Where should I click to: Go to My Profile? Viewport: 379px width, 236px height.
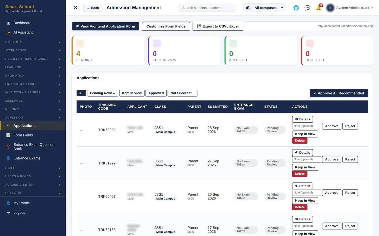click(x=33, y=203)
